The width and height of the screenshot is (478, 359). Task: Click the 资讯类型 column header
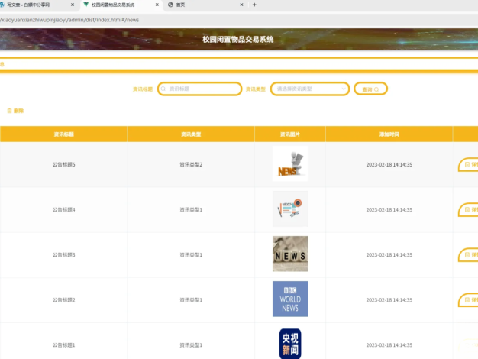coord(191,134)
